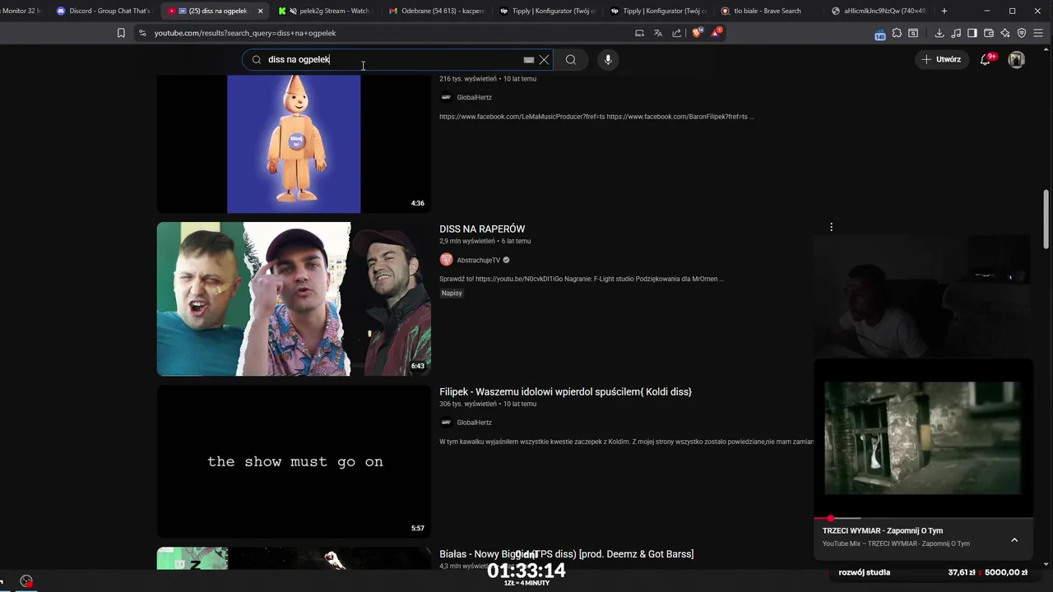Click the share page icon in address bar
Viewport: 1053px width, 592px height.
(676, 33)
